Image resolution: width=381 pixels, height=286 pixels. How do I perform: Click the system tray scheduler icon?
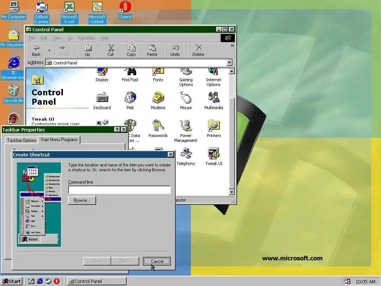coord(347,282)
